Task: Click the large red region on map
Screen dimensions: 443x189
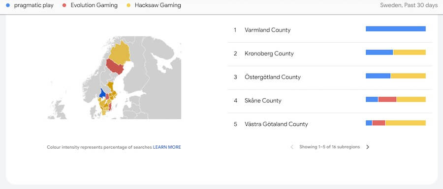Action: point(115,66)
